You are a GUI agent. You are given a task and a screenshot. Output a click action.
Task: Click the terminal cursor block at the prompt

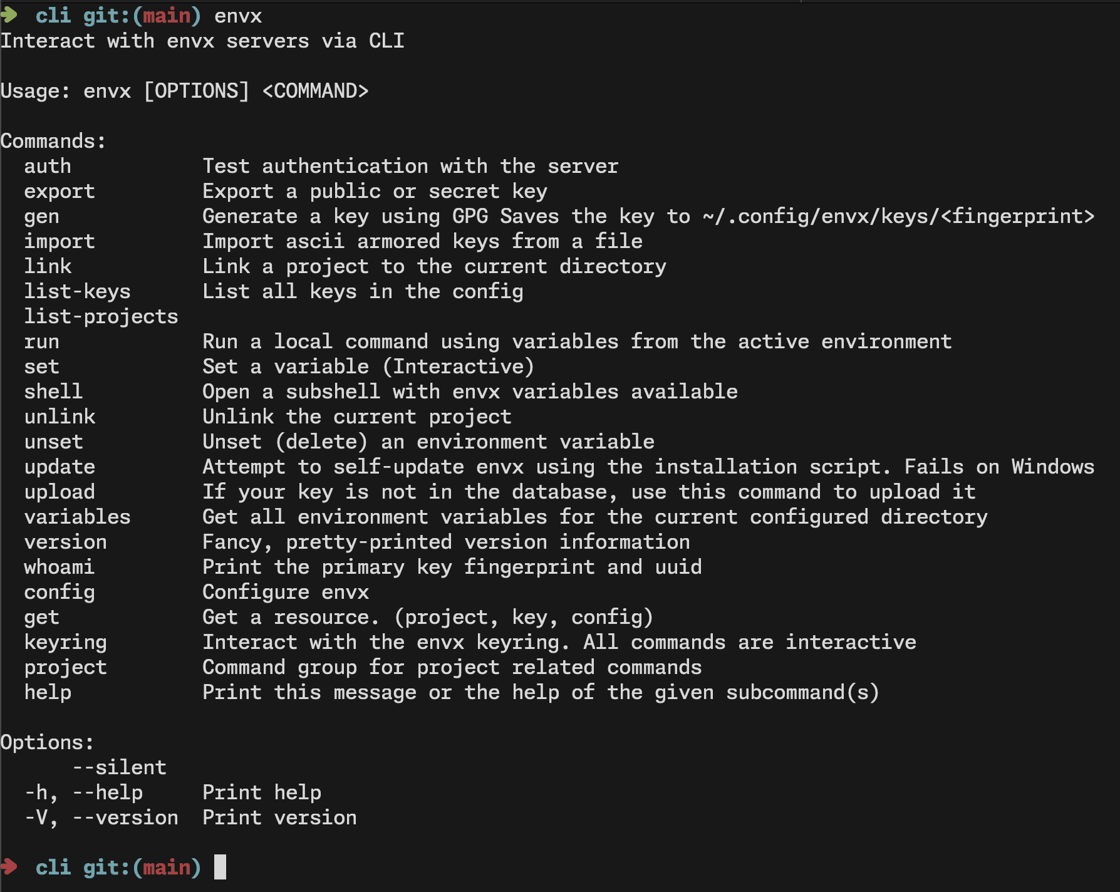[220, 867]
